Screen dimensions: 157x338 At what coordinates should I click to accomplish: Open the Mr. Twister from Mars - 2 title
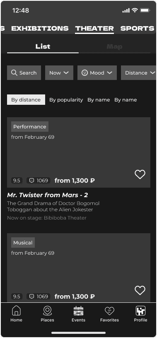48,195
